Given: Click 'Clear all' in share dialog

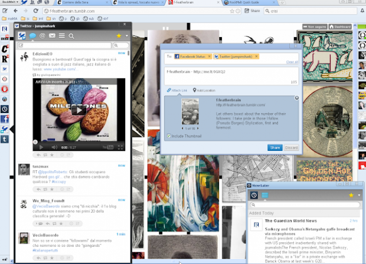Looking at the screenshot, I should click(292, 62).
